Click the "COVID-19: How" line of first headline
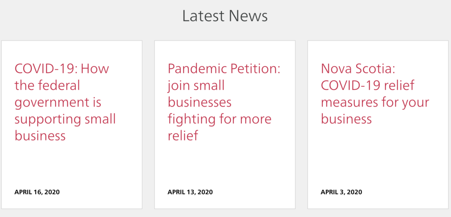 click(62, 69)
